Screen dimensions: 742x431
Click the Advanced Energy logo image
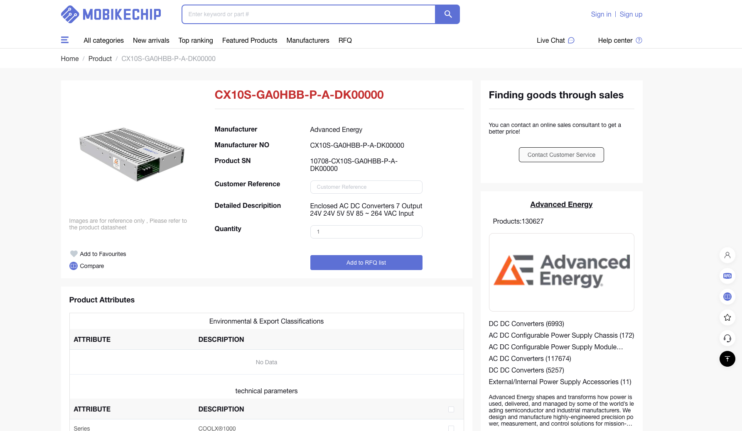tap(562, 272)
